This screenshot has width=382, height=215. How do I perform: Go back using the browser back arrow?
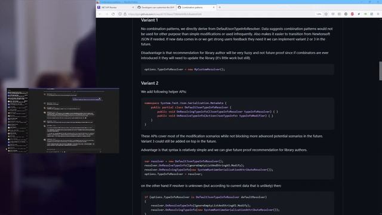coord(100,14)
